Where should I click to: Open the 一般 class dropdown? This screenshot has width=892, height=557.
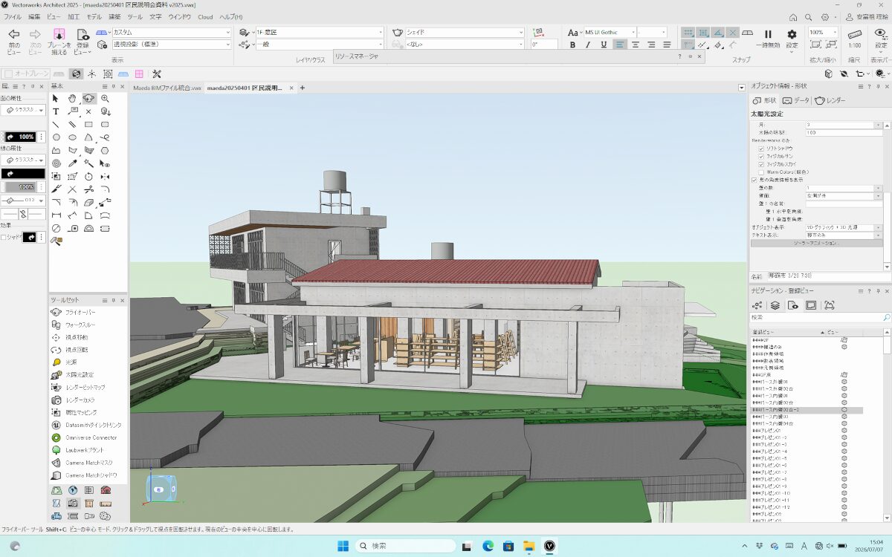[320, 45]
